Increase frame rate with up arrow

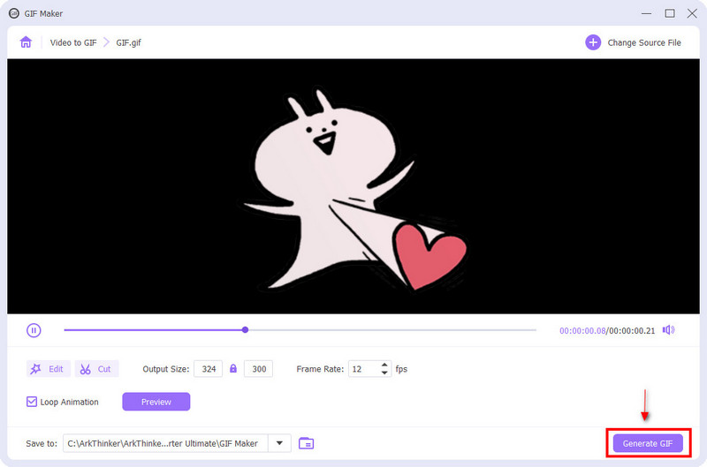pyautogui.click(x=384, y=365)
